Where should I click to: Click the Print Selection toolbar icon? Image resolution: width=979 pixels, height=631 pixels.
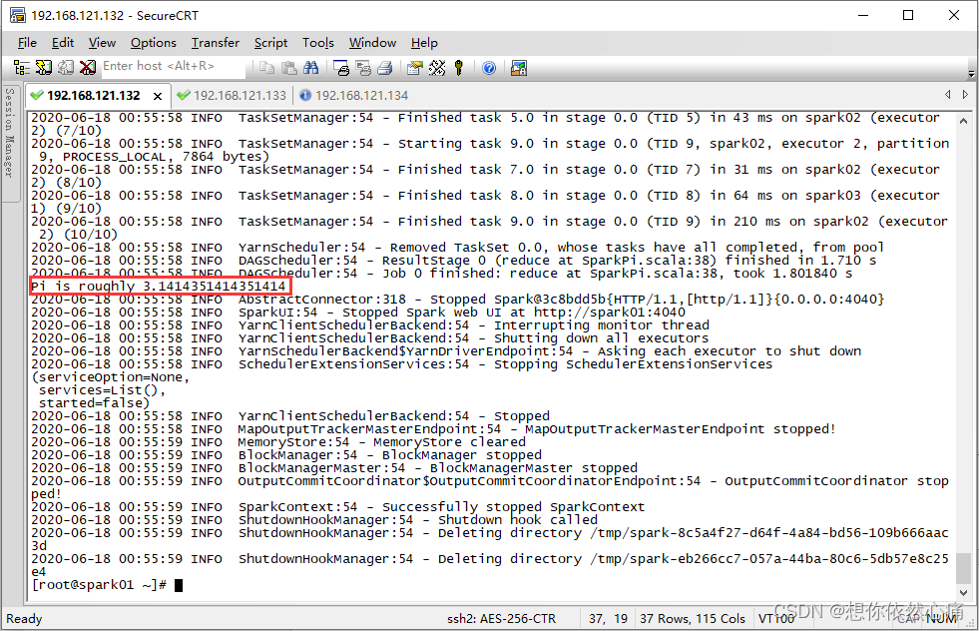pyautogui.click(x=362, y=68)
